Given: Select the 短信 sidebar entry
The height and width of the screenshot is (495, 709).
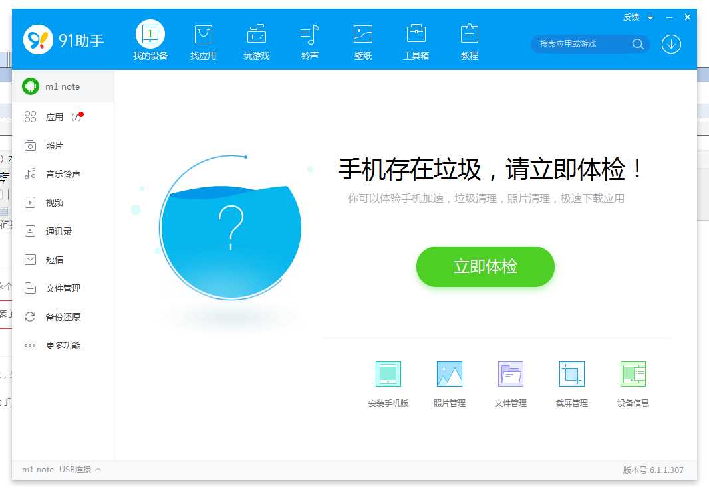Looking at the screenshot, I should [63, 260].
